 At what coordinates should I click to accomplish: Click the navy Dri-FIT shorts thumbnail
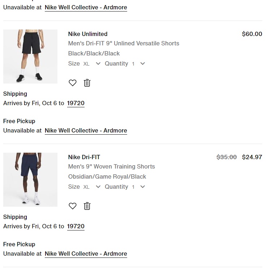(30, 180)
